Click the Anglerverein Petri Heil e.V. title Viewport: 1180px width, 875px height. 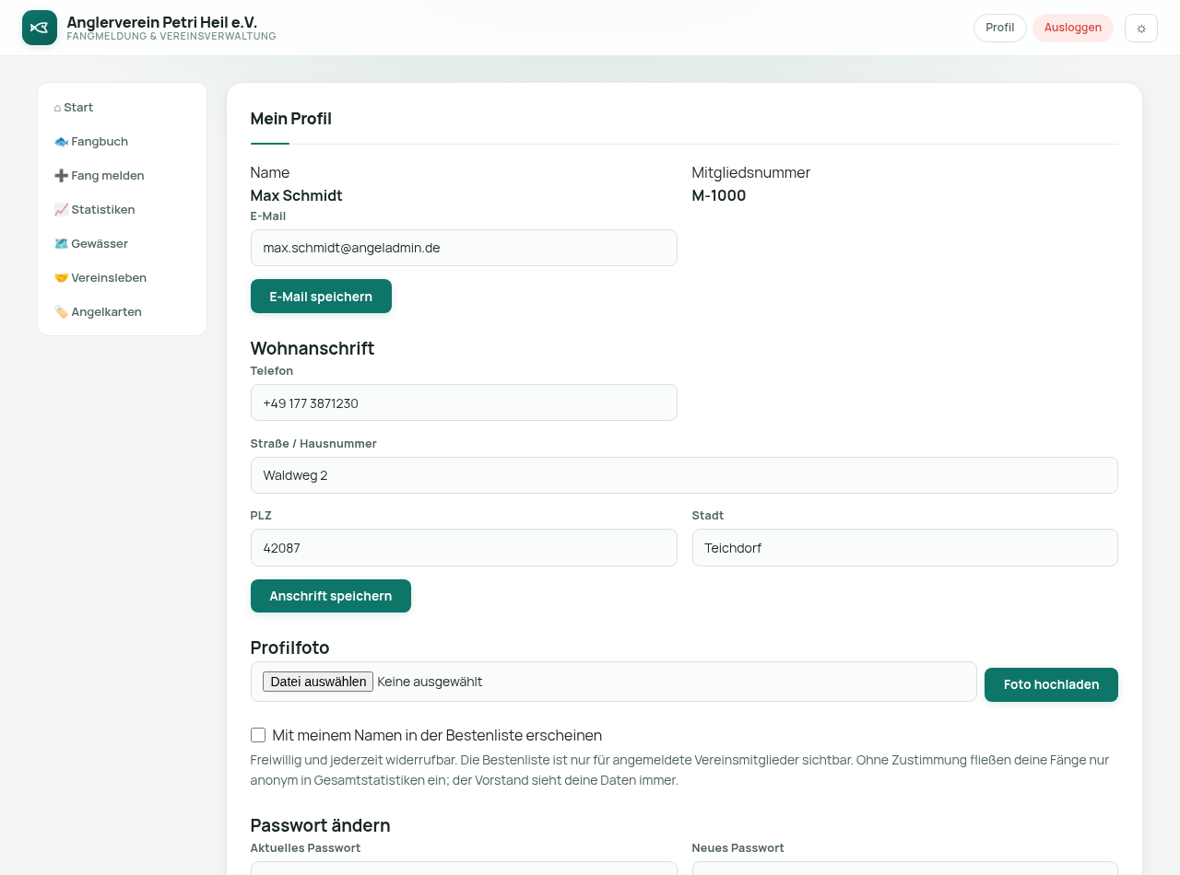point(162,22)
